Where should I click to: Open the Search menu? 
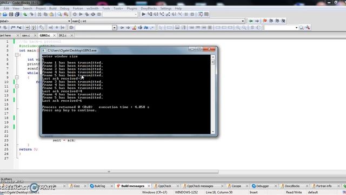coord(28,9)
